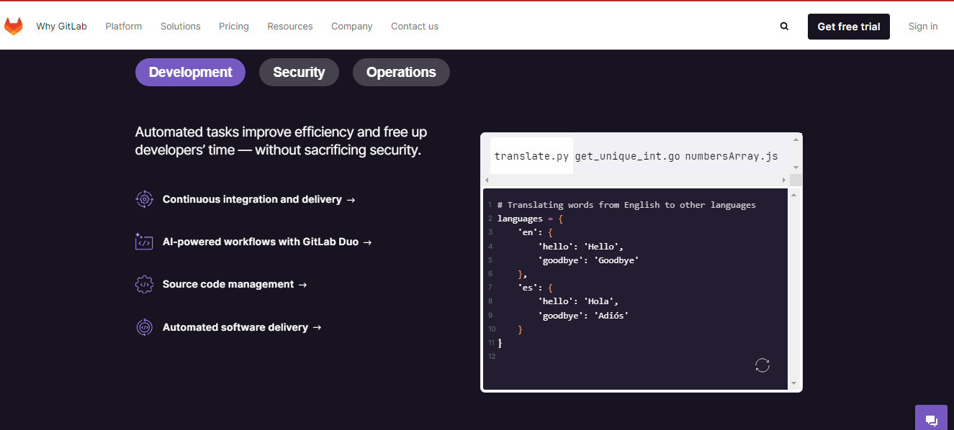Click the code tabs horizontal scrollbar

pyautogui.click(x=636, y=180)
